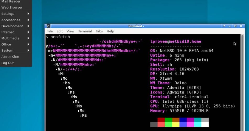Click the Resolution '1024x768' value
Screen dimensions: 249x131
tap(189, 69)
